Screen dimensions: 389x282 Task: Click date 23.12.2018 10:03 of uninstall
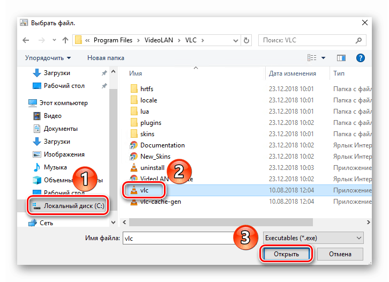click(x=291, y=168)
